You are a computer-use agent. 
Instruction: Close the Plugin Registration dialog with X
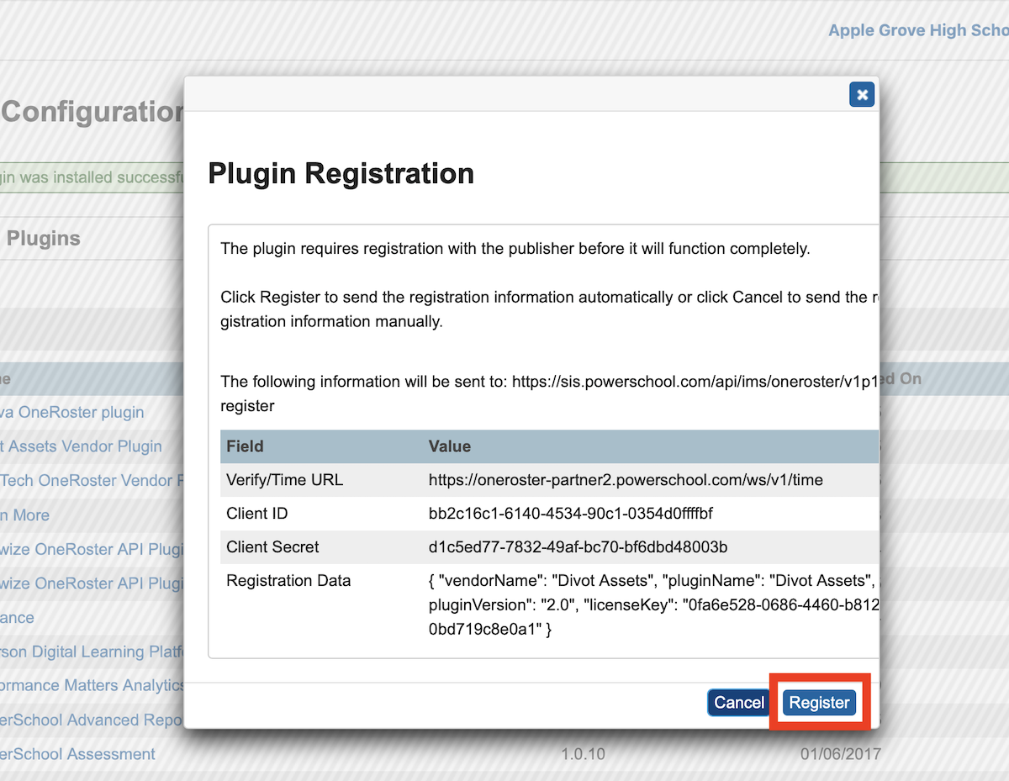coord(861,95)
